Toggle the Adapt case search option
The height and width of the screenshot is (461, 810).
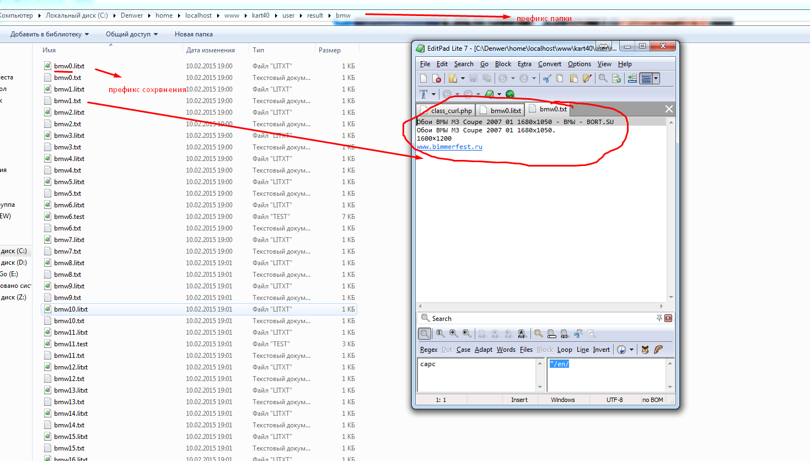(x=484, y=350)
